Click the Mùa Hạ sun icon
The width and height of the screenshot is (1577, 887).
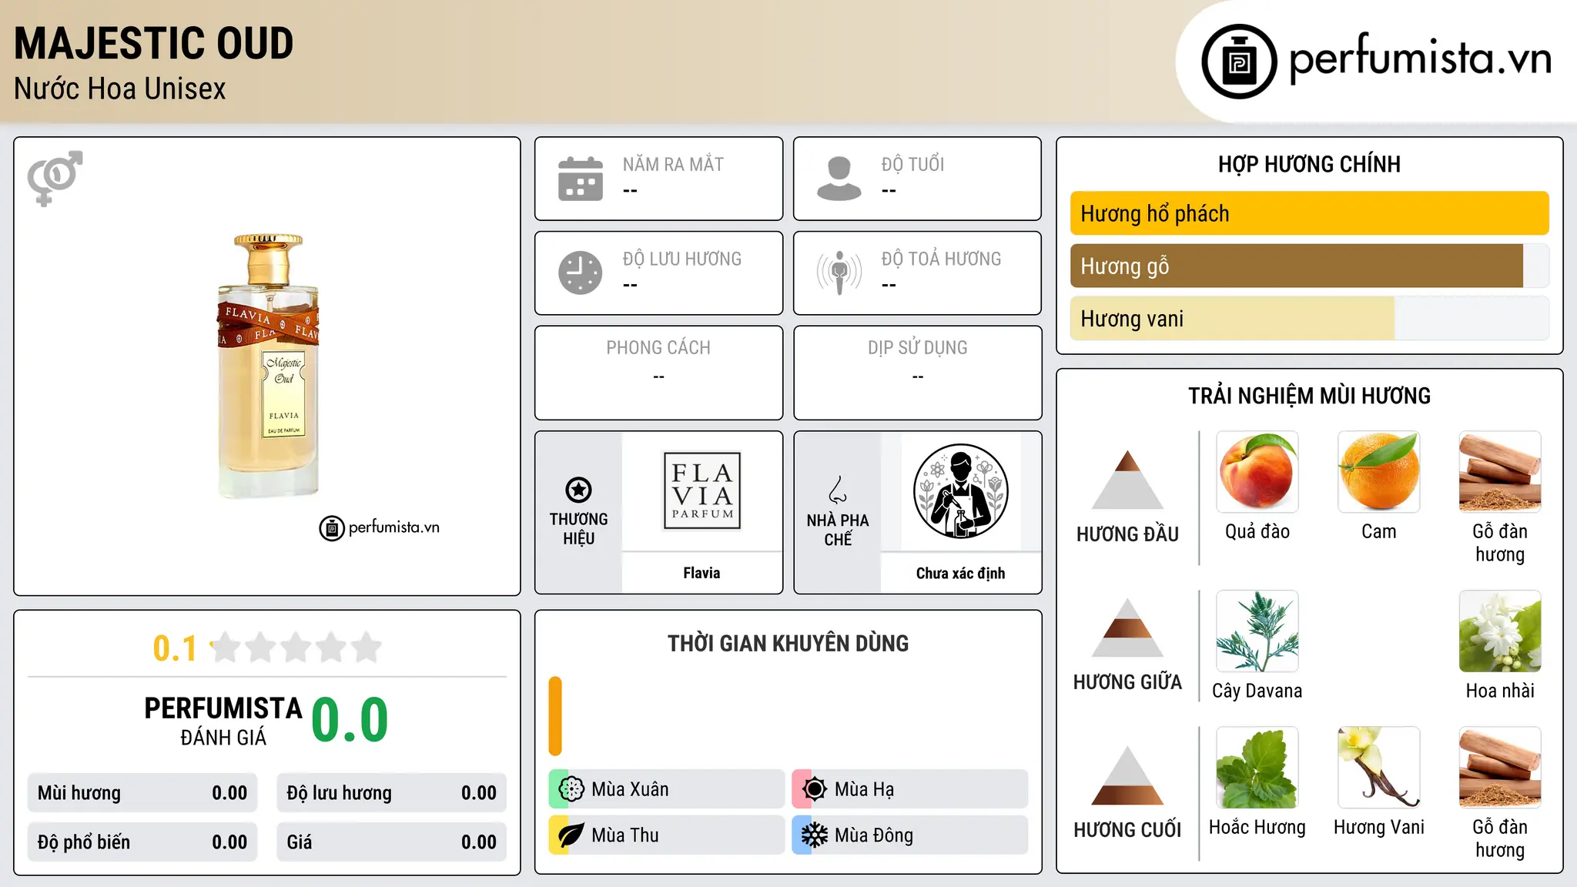coord(815,789)
